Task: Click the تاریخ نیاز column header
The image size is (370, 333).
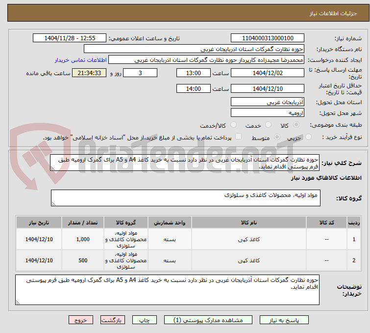Action: click(x=39, y=222)
